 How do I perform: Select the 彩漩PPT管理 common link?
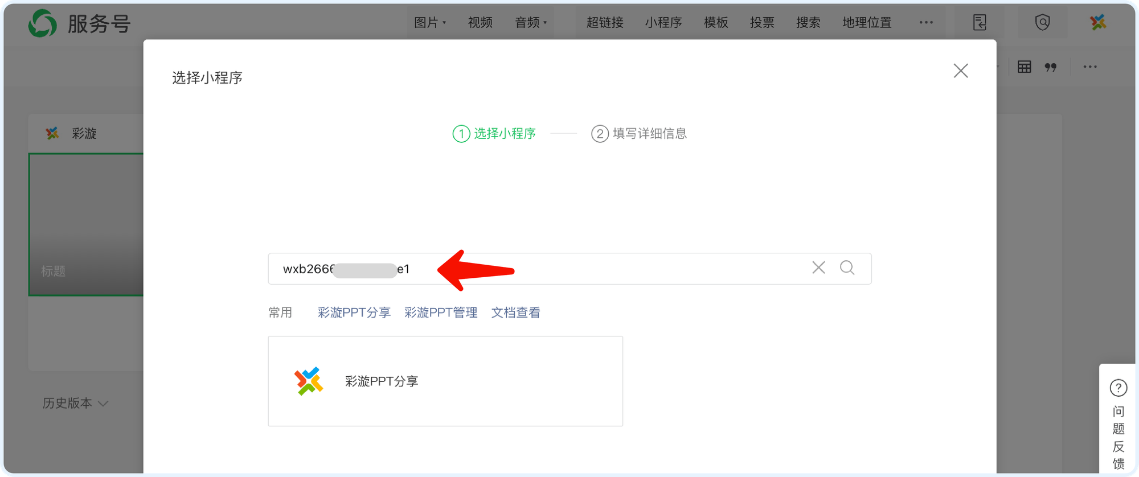click(441, 312)
